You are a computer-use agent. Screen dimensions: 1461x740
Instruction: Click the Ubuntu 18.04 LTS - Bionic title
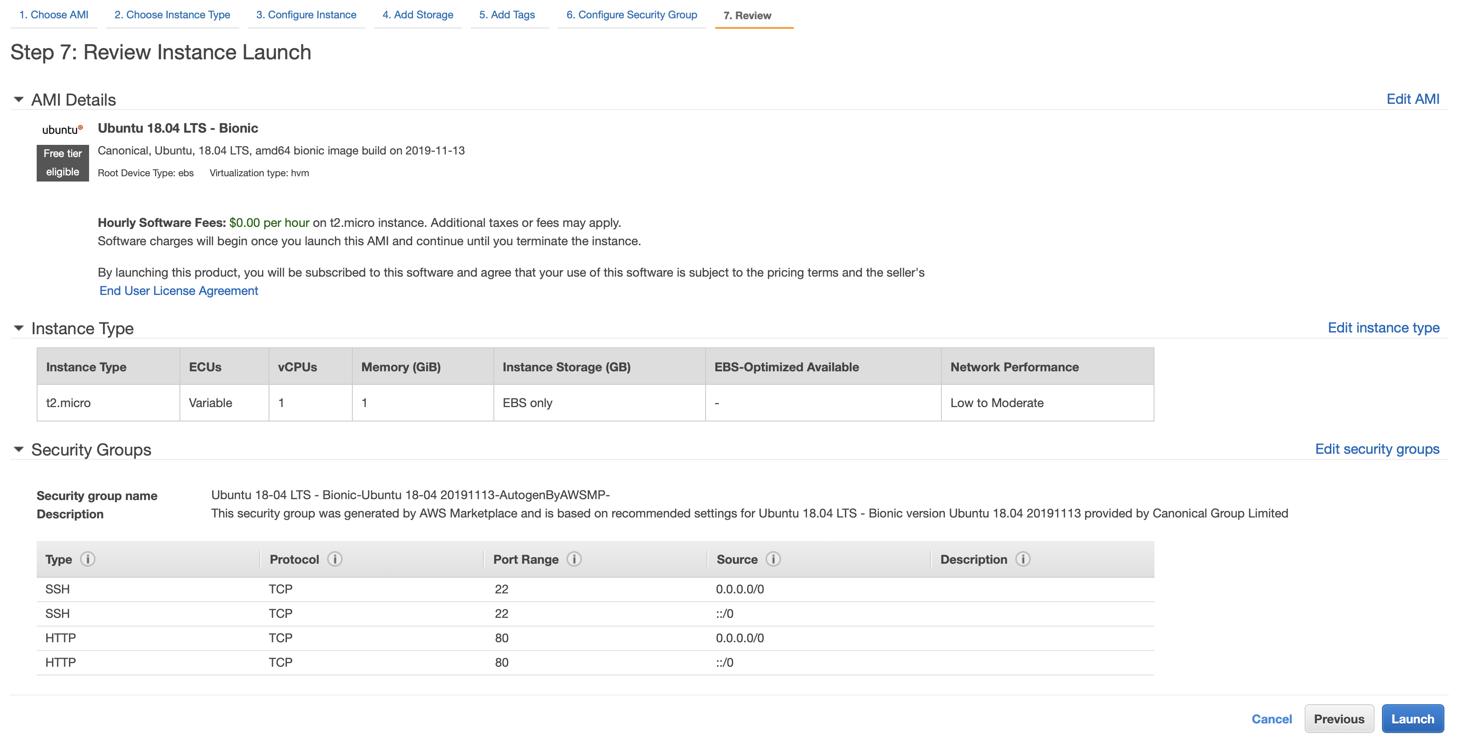[x=178, y=128]
